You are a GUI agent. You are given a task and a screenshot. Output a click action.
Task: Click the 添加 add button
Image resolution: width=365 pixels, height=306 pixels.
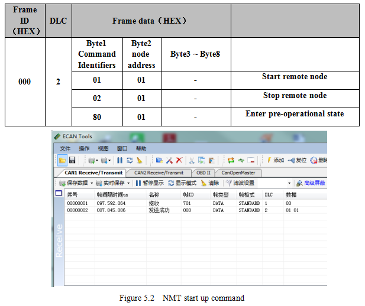[275, 160]
